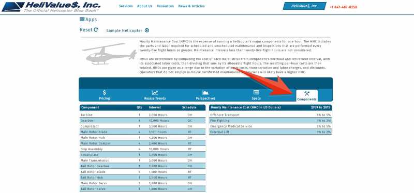The image size is (414, 193).
Task: Click the HeliValue$ logo
Action: 51,7
